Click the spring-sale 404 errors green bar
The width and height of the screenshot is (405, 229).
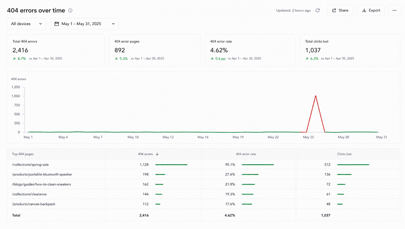(x=171, y=165)
